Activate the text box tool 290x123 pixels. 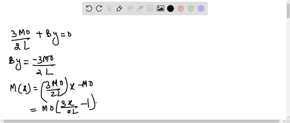point(150,9)
